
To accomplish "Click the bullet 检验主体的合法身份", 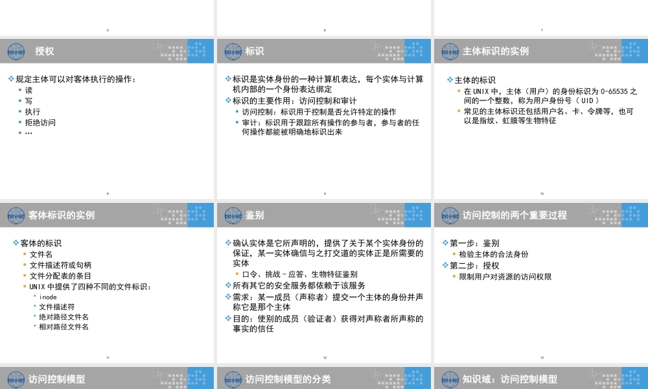I will 493,254.
